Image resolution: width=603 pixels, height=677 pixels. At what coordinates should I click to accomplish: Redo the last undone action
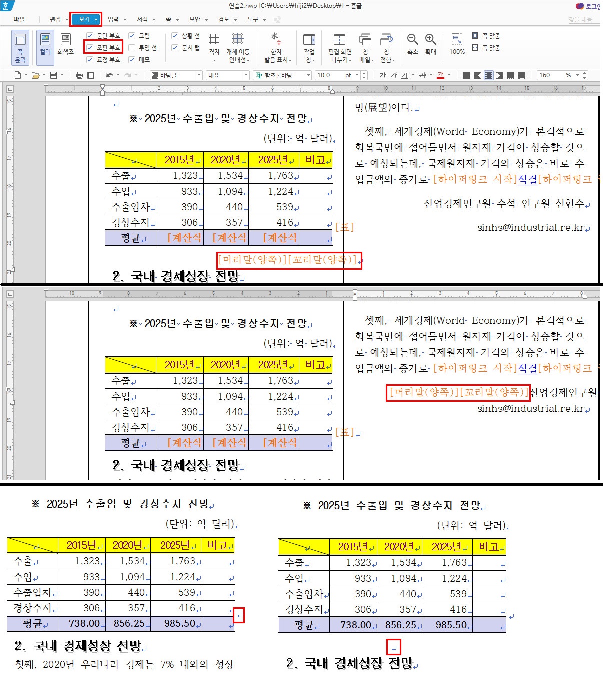(x=127, y=75)
